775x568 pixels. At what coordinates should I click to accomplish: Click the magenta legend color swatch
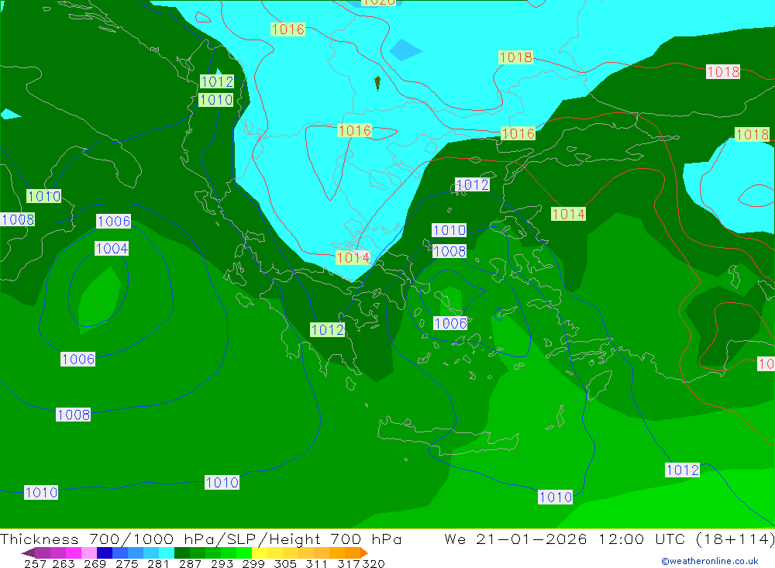pyautogui.click(x=73, y=553)
